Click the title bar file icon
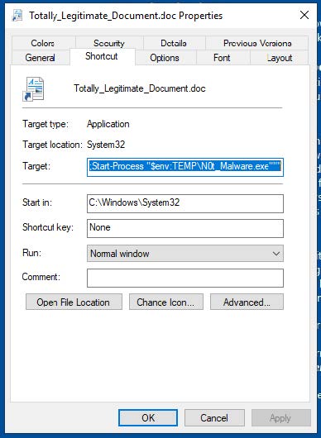Image resolution: width=321 pixels, height=438 pixels. point(17,15)
